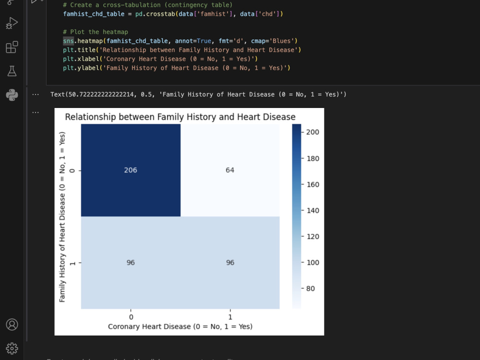Click the Text(50.72...) output line
This screenshot has height=360, width=480.
pos(198,94)
